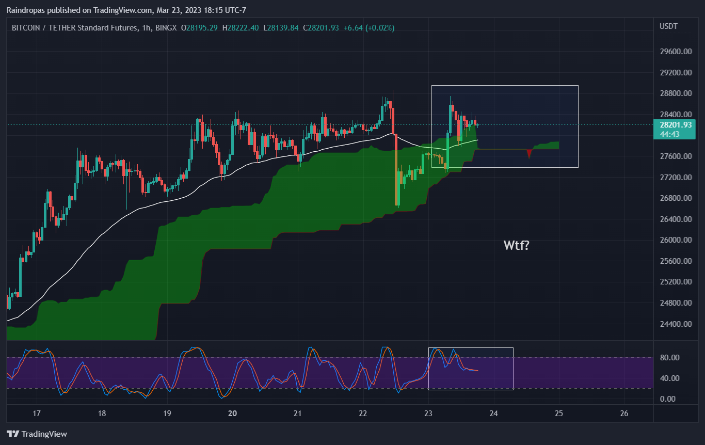705x445 pixels.
Task: Click the 27200.00 price axis label
Action: 675,177
